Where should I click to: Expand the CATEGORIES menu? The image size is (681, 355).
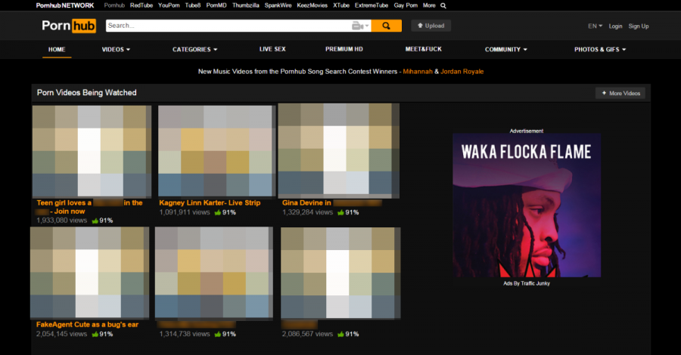(x=195, y=49)
